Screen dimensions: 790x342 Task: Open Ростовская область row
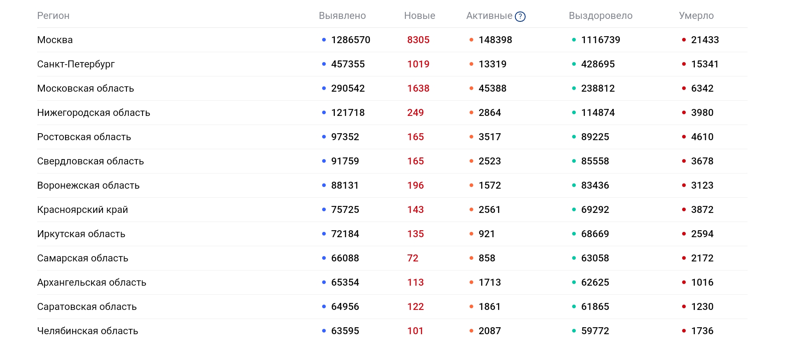(x=84, y=137)
